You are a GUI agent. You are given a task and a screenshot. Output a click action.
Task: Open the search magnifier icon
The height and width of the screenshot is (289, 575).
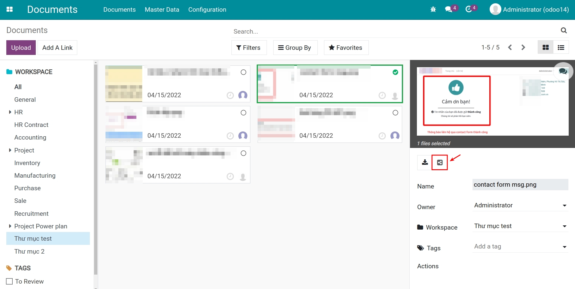pos(564,30)
